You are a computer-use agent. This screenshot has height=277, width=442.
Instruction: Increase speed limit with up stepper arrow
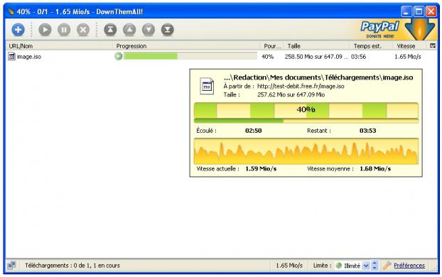(374, 263)
